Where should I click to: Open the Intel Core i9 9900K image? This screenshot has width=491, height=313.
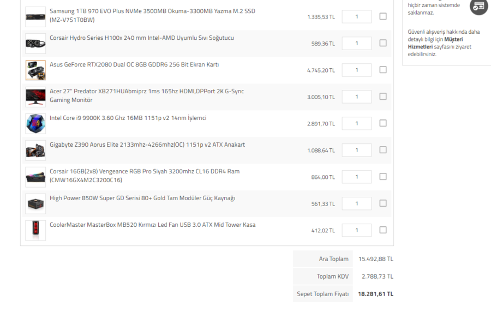point(35,123)
